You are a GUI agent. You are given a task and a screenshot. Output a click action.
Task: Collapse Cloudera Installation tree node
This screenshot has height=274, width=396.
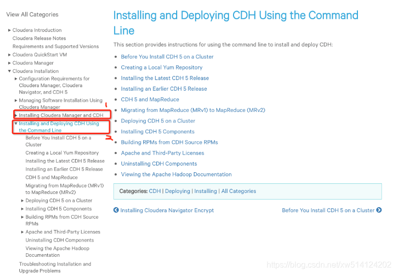pos(9,71)
